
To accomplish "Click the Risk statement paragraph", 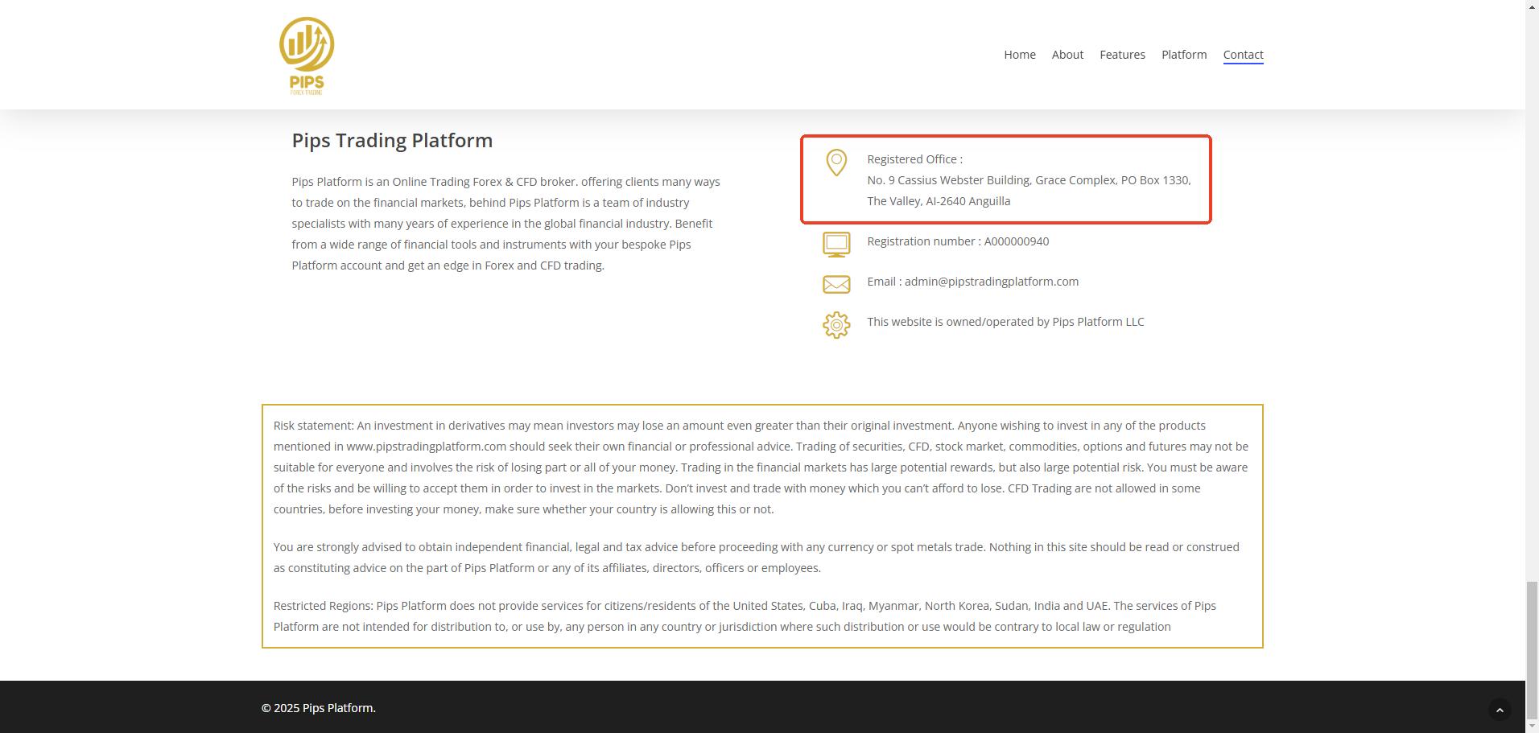I will [x=761, y=467].
